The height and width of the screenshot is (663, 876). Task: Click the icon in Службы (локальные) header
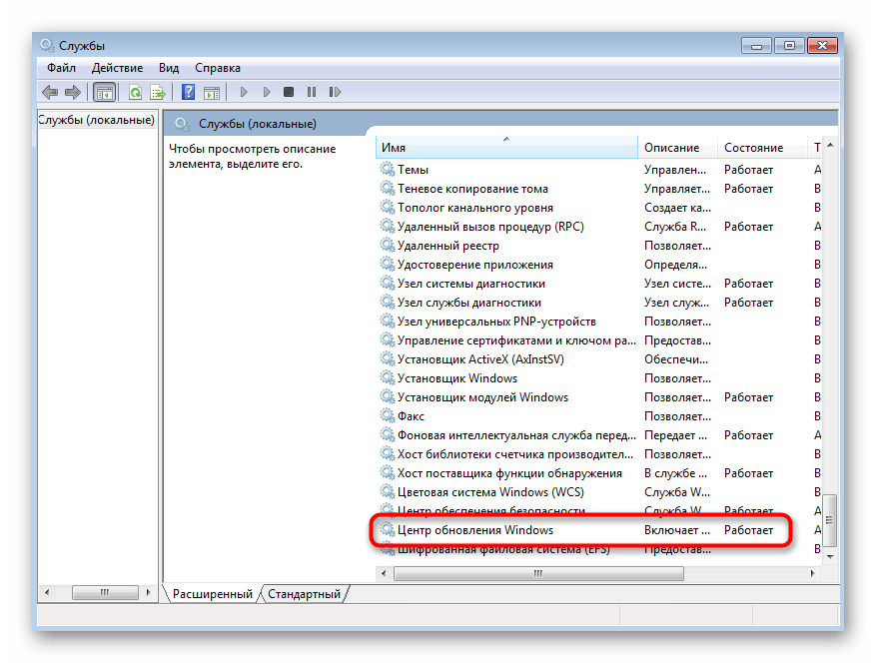[182, 124]
